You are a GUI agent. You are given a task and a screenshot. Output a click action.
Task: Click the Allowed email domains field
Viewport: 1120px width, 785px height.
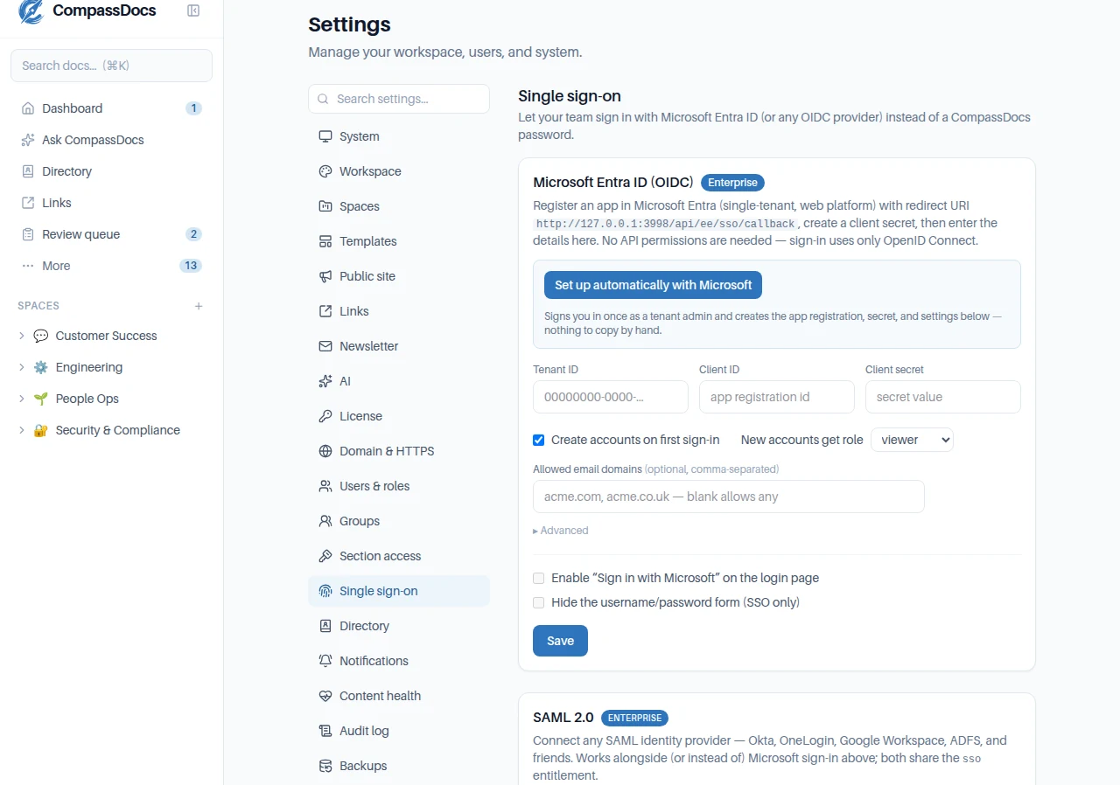(x=729, y=497)
